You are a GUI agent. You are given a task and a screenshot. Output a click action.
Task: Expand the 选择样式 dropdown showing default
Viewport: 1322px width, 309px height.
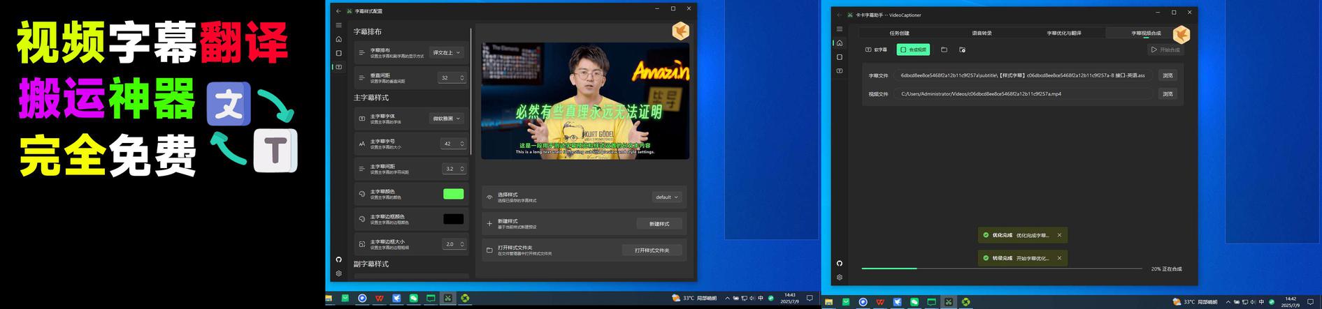(667, 197)
